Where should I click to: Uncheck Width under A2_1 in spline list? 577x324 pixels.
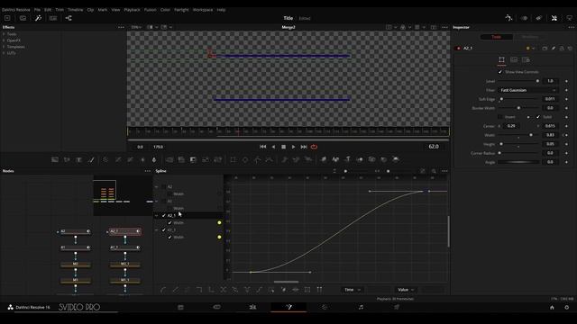[x=169, y=222]
